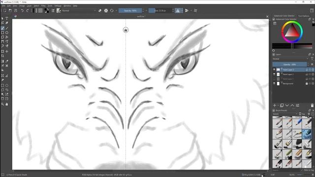Select the Text tool in toolbox
Image resolution: width=315 pixels, height=177 pixels.
point(7,18)
